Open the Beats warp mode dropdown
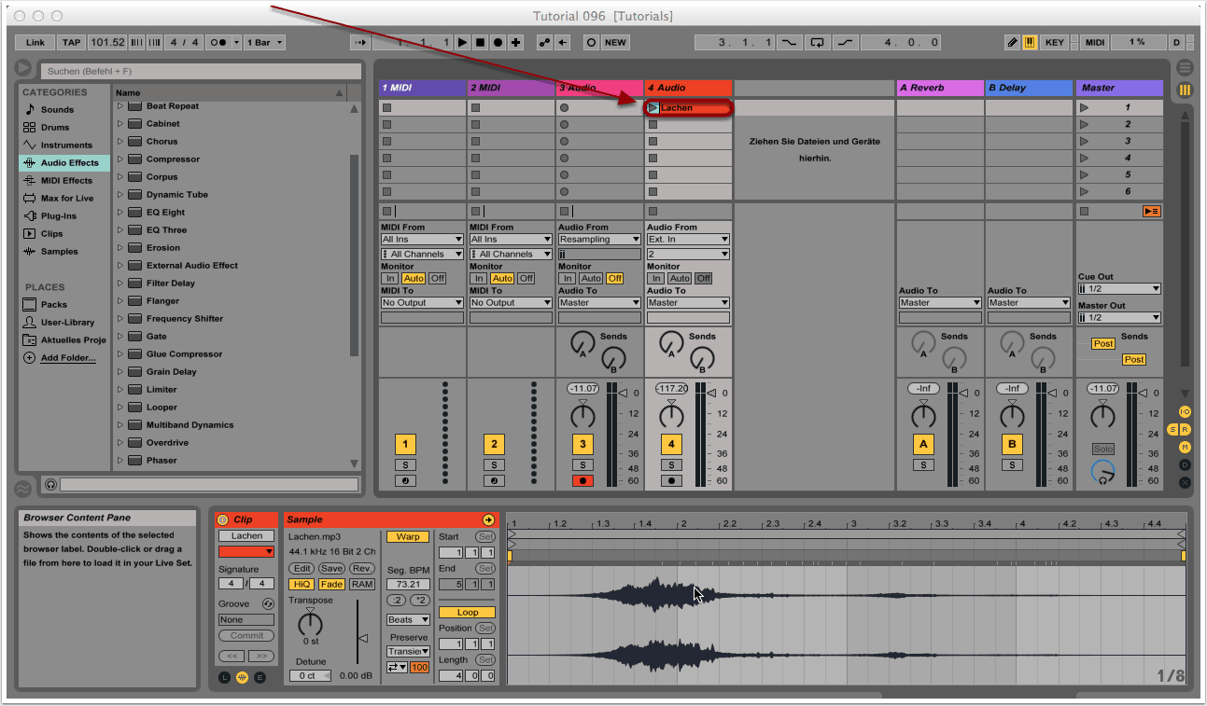Image resolution: width=1207 pixels, height=706 pixels. tap(408, 619)
